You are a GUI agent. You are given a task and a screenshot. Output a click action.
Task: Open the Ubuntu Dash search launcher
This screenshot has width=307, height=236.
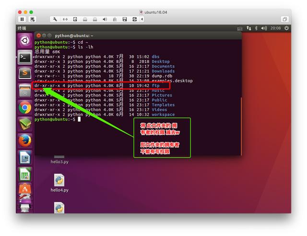(x=25, y=41)
